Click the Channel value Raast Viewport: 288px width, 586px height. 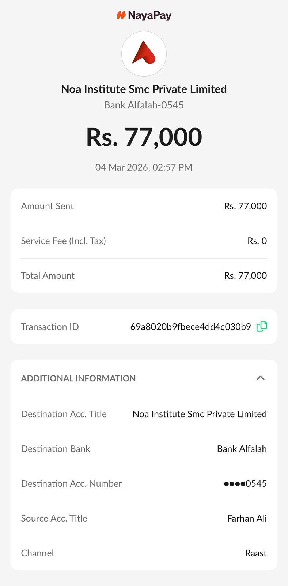(x=256, y=553)
